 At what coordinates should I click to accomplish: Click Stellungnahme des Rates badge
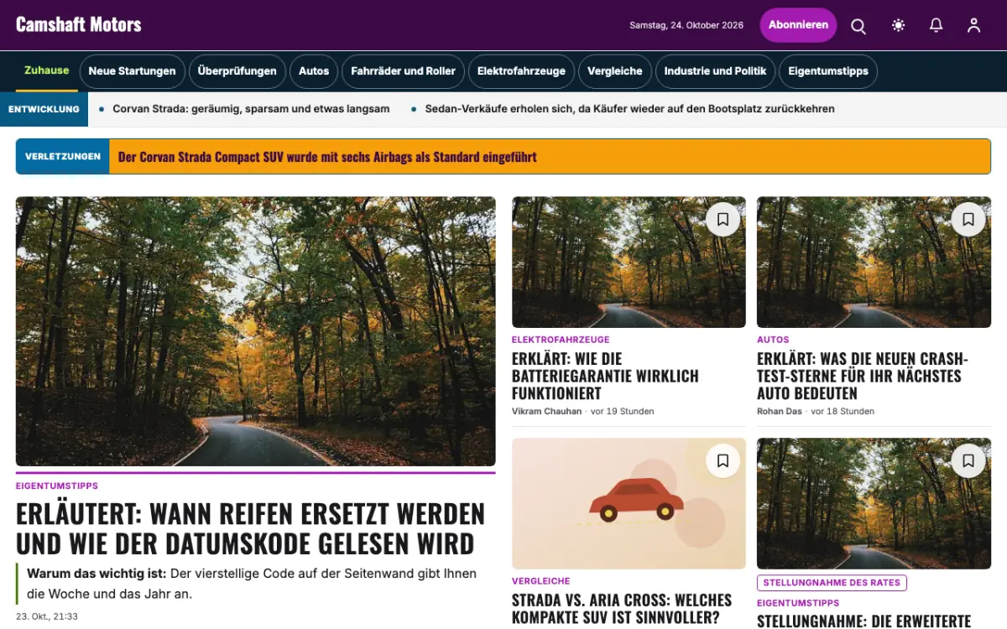point(832,583)
